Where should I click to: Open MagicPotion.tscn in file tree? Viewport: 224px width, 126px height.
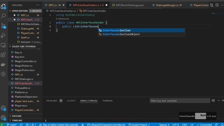[25, 70]
